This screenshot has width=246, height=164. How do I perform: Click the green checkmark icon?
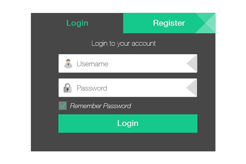pos(63,106)
